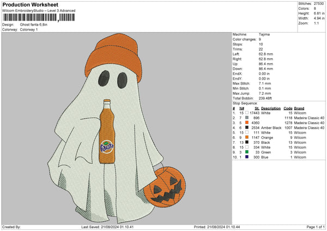Click the 'Green' description in row 9

coord(266,152)
